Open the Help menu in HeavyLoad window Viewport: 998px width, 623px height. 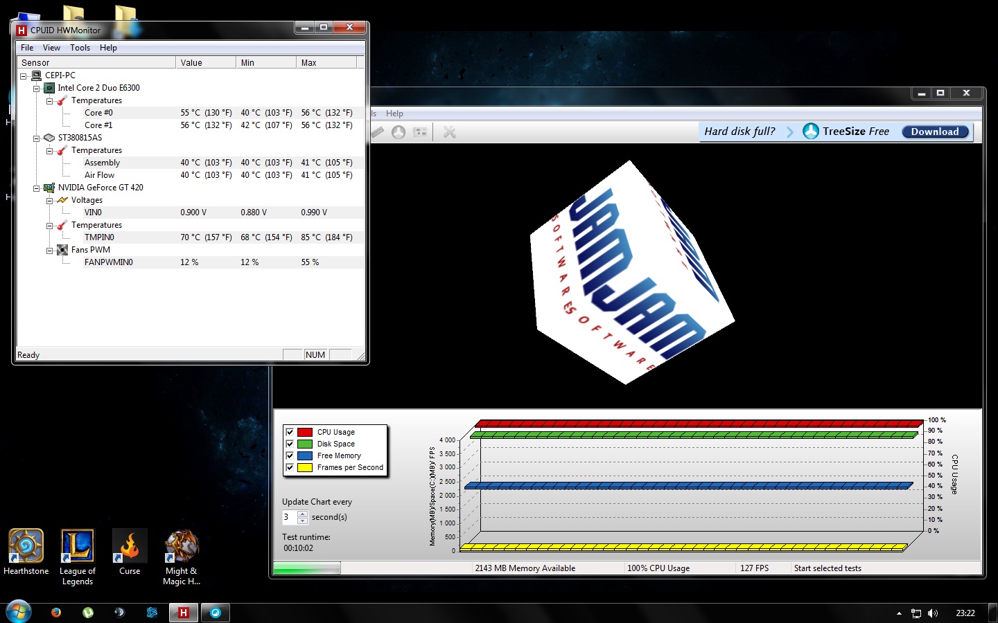(x=394, y=114)
